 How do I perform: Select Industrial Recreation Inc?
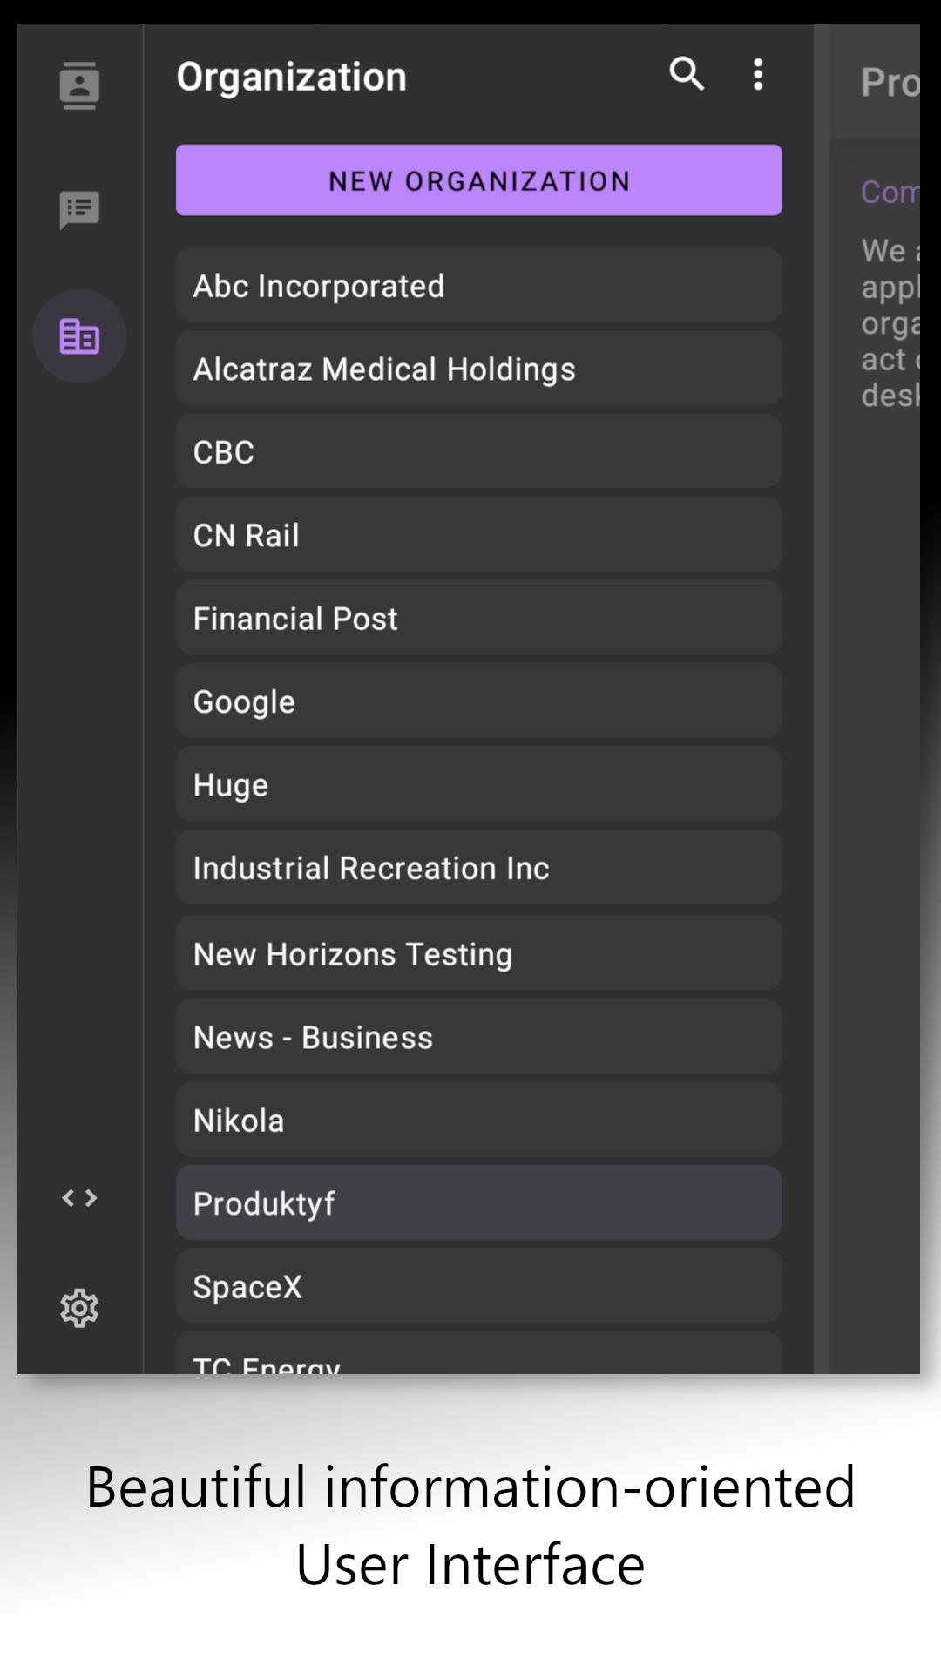(x=478, y=868)
